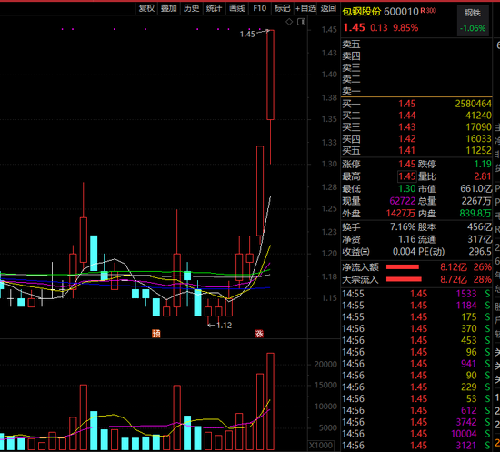Select the 叠加 overlay button
500x452 pixels.
pos(169,8)
